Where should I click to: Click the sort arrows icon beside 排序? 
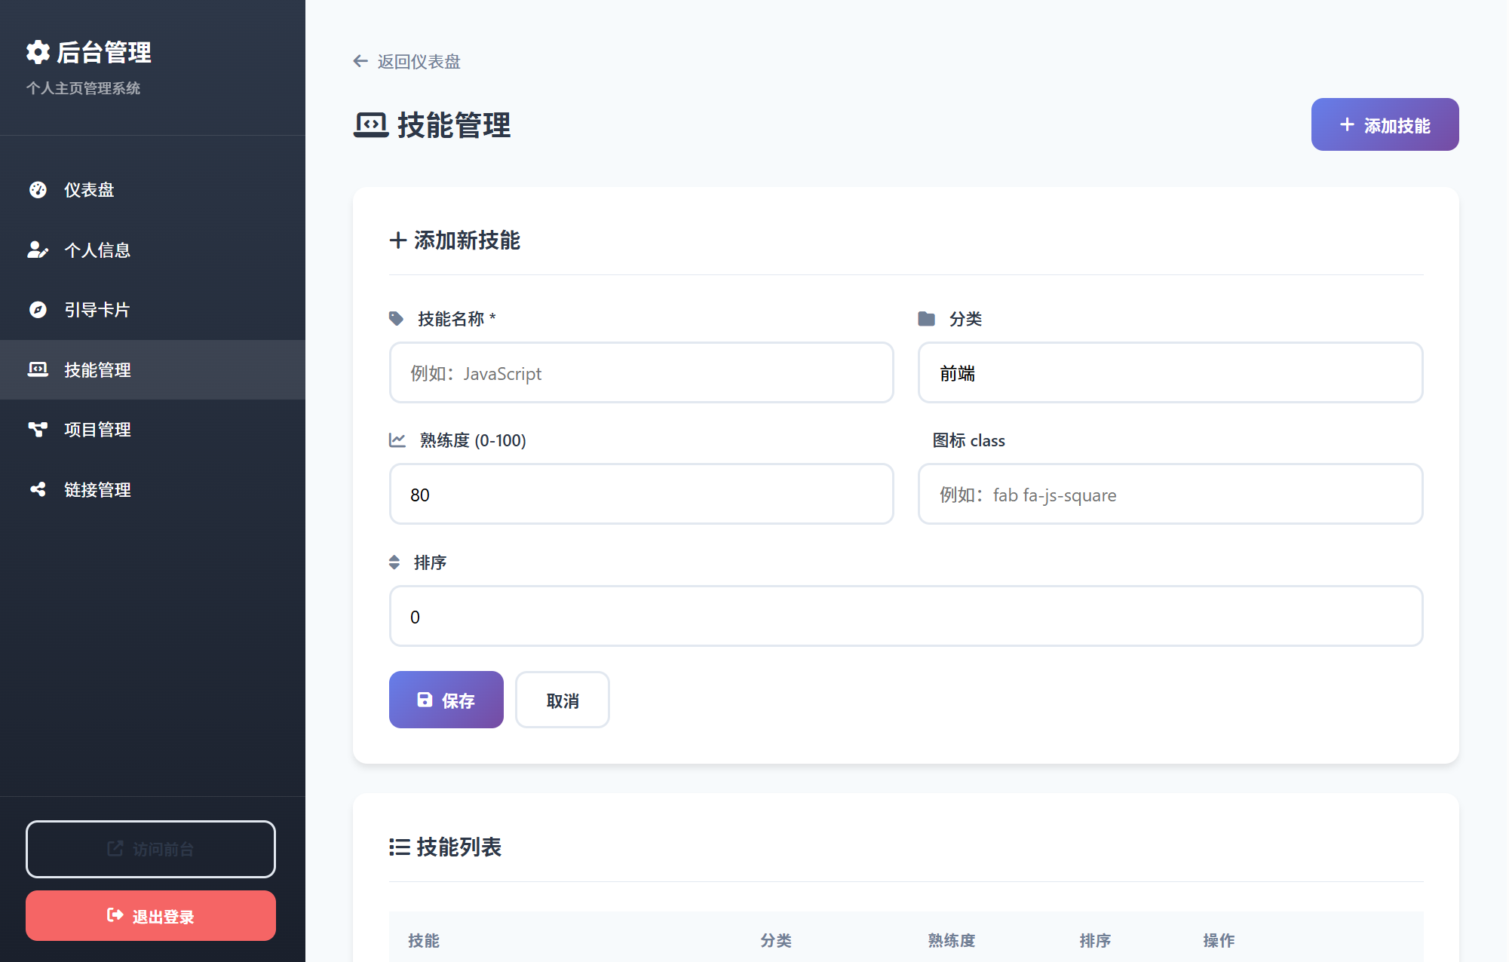[x=394, y=562]
